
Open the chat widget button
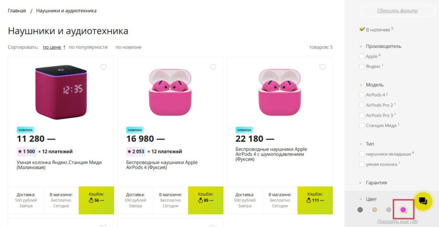tap(423, 201)
